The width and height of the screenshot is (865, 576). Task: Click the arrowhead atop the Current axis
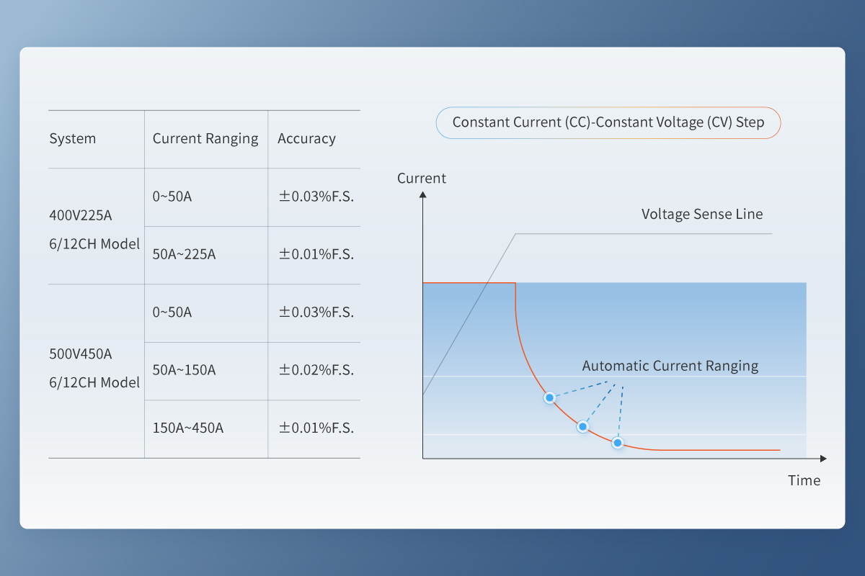tap(423, 197)
